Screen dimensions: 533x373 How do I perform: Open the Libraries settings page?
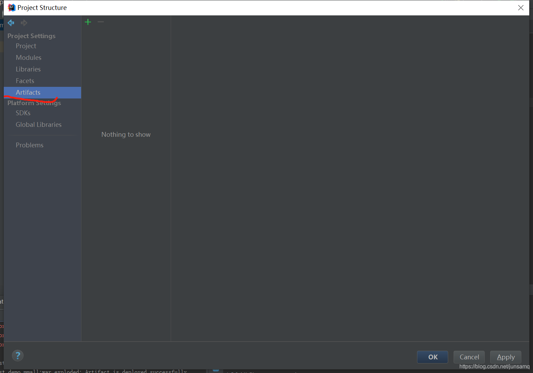(42, 69)
